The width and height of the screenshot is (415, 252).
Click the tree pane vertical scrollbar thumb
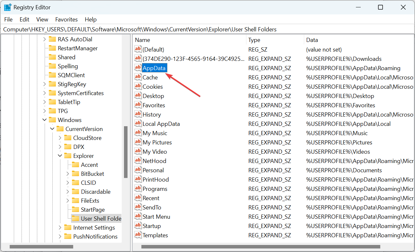tap(126, 152)
